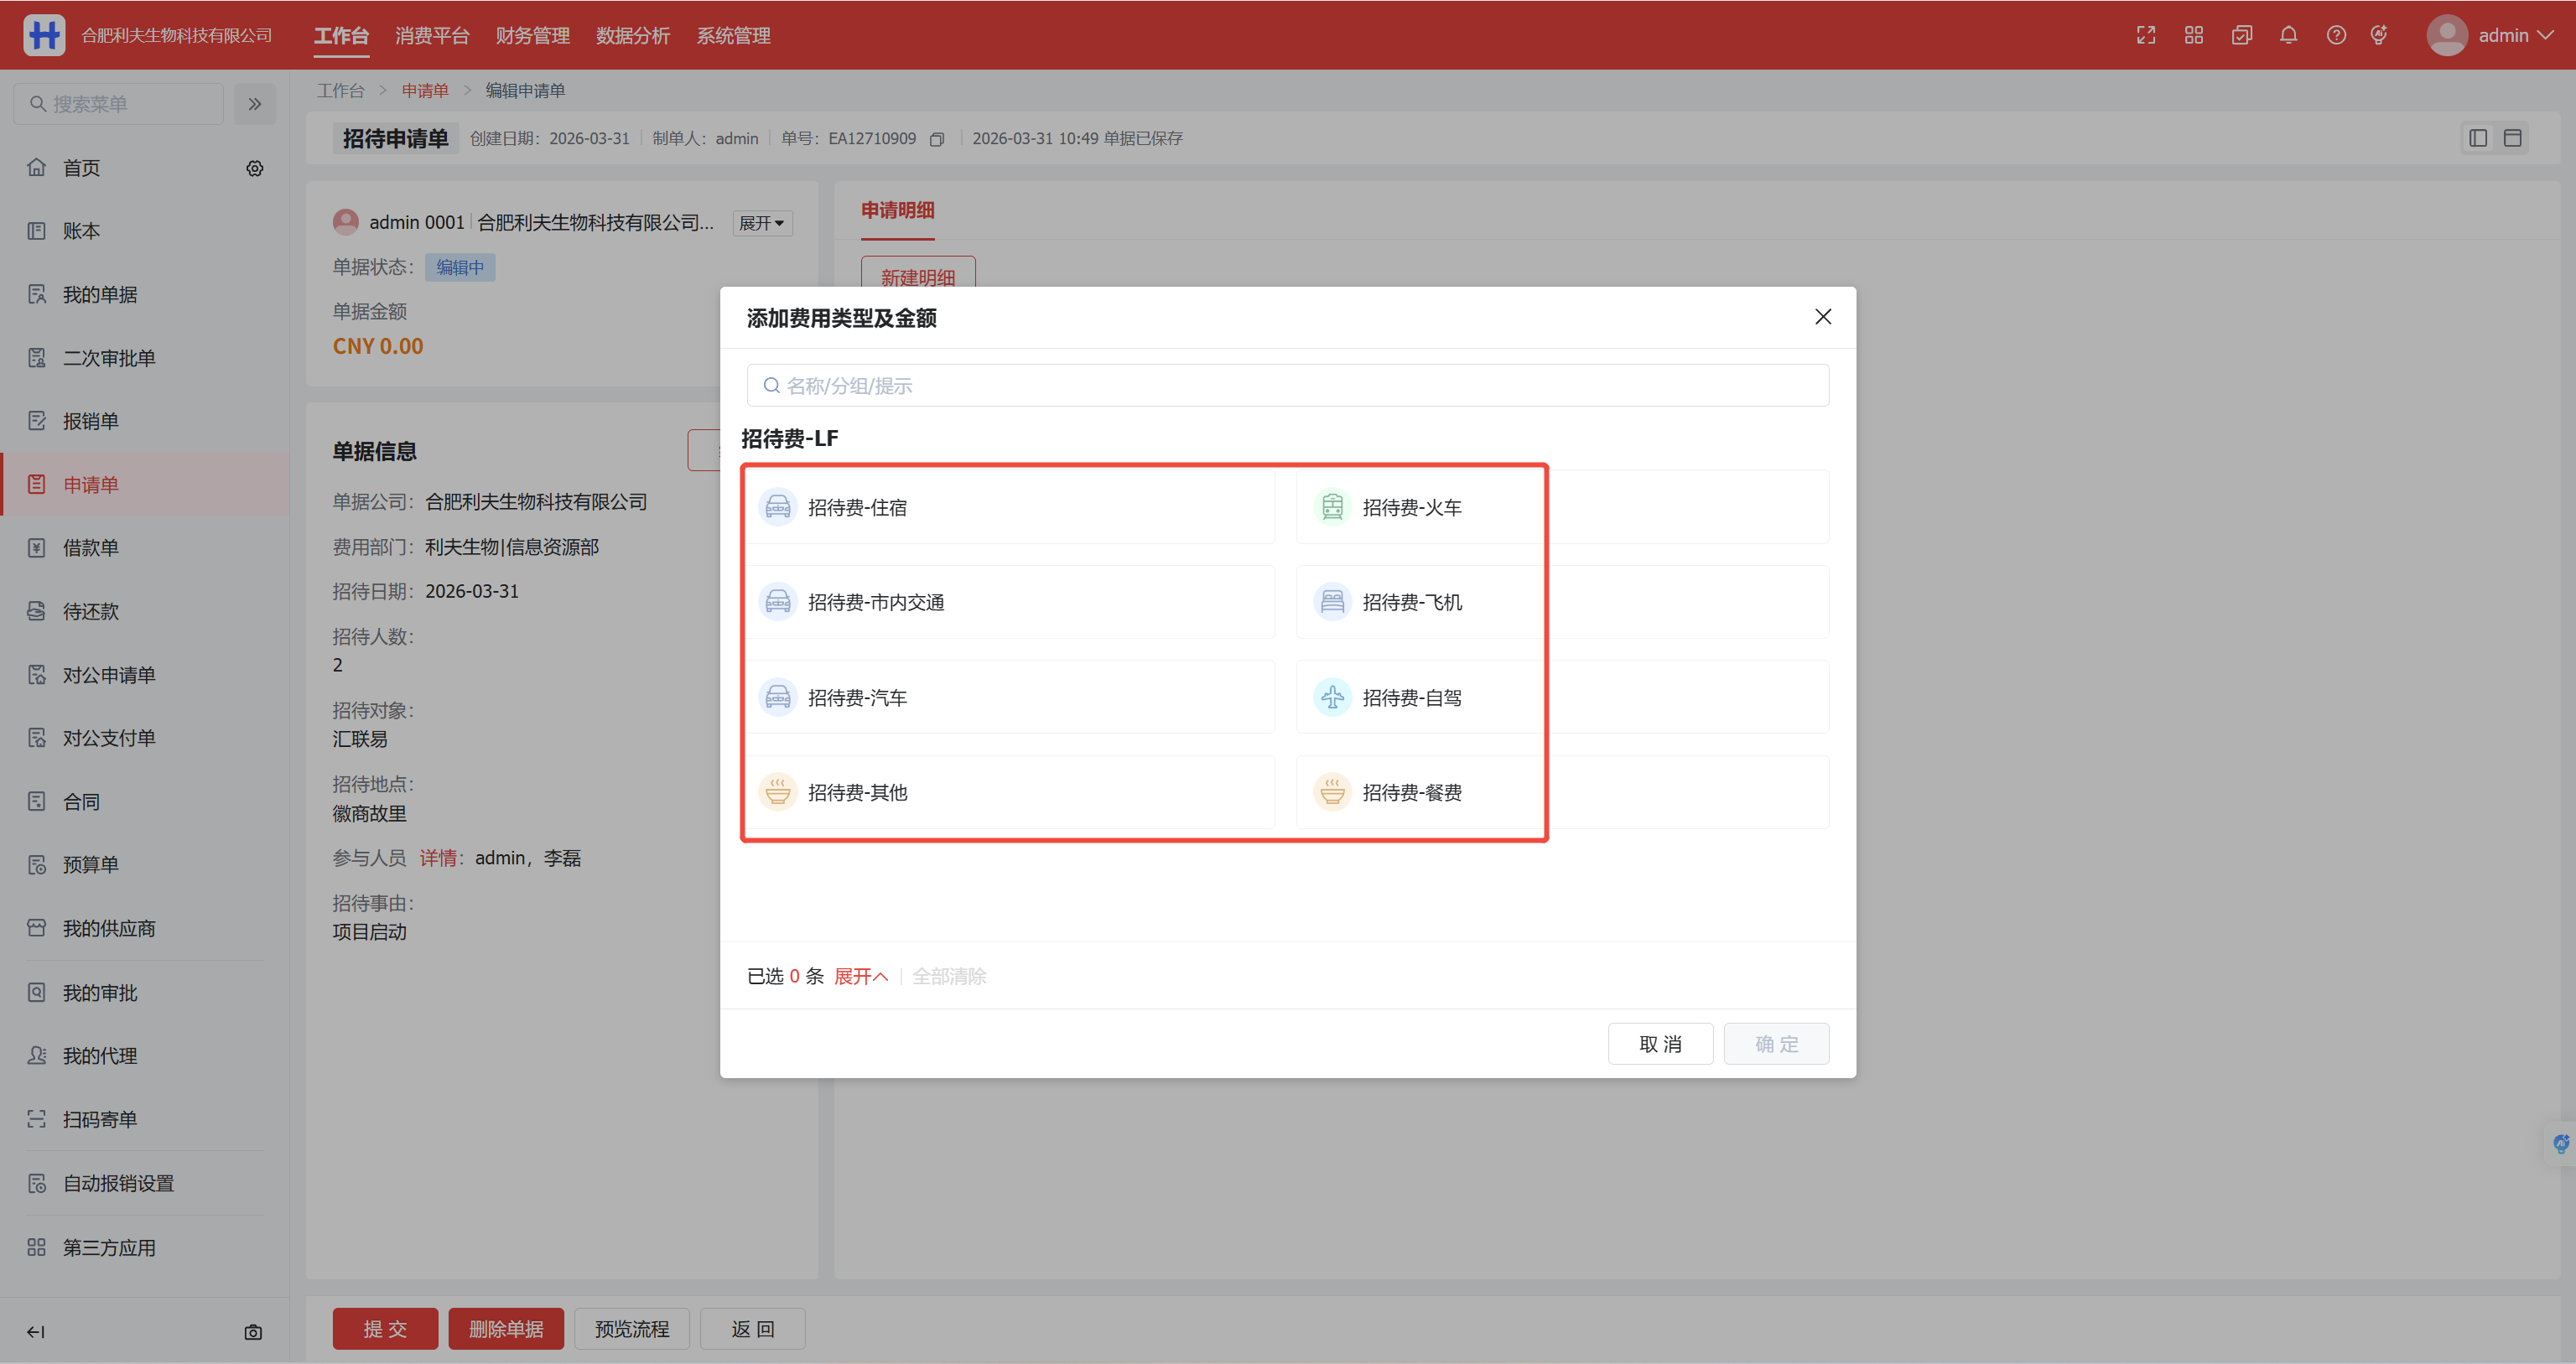Click the copy document number icon

pos(937,139)
